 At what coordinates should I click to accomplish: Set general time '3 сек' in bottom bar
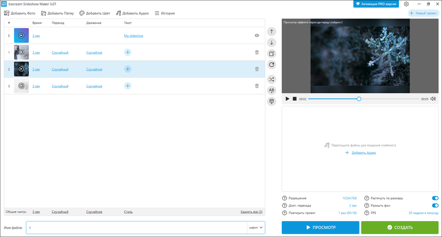(36, 212)
